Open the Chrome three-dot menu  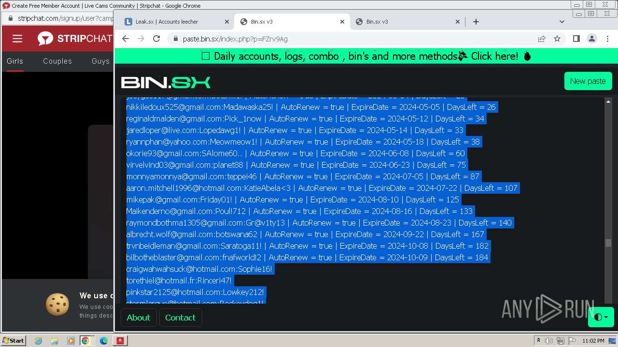pyautogui.click(x=607, y=39)
